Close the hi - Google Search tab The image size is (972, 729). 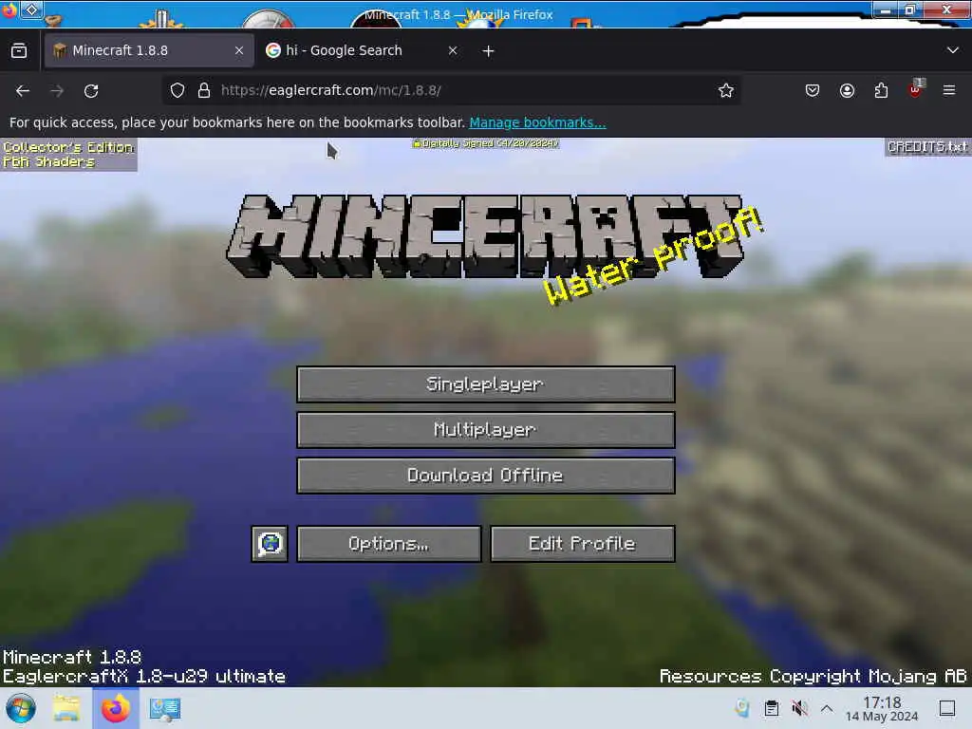(x=453, y=51)
